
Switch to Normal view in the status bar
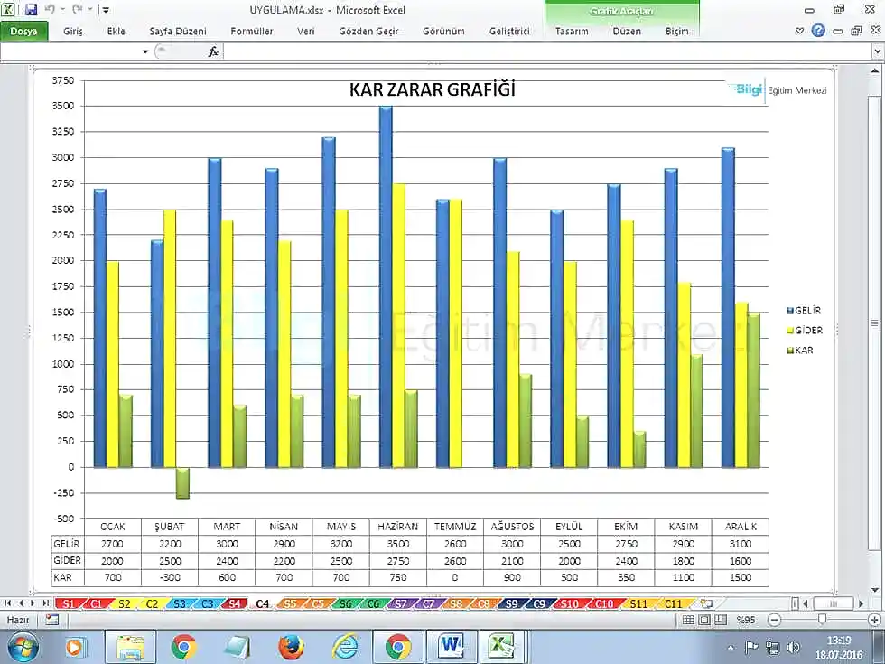[689, 620]
